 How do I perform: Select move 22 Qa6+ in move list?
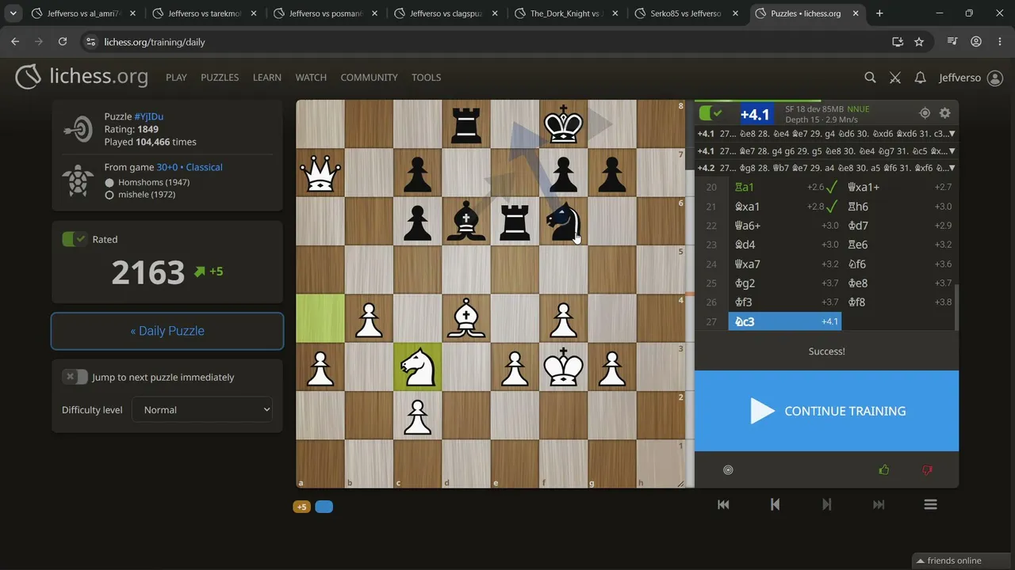(783, 226)
